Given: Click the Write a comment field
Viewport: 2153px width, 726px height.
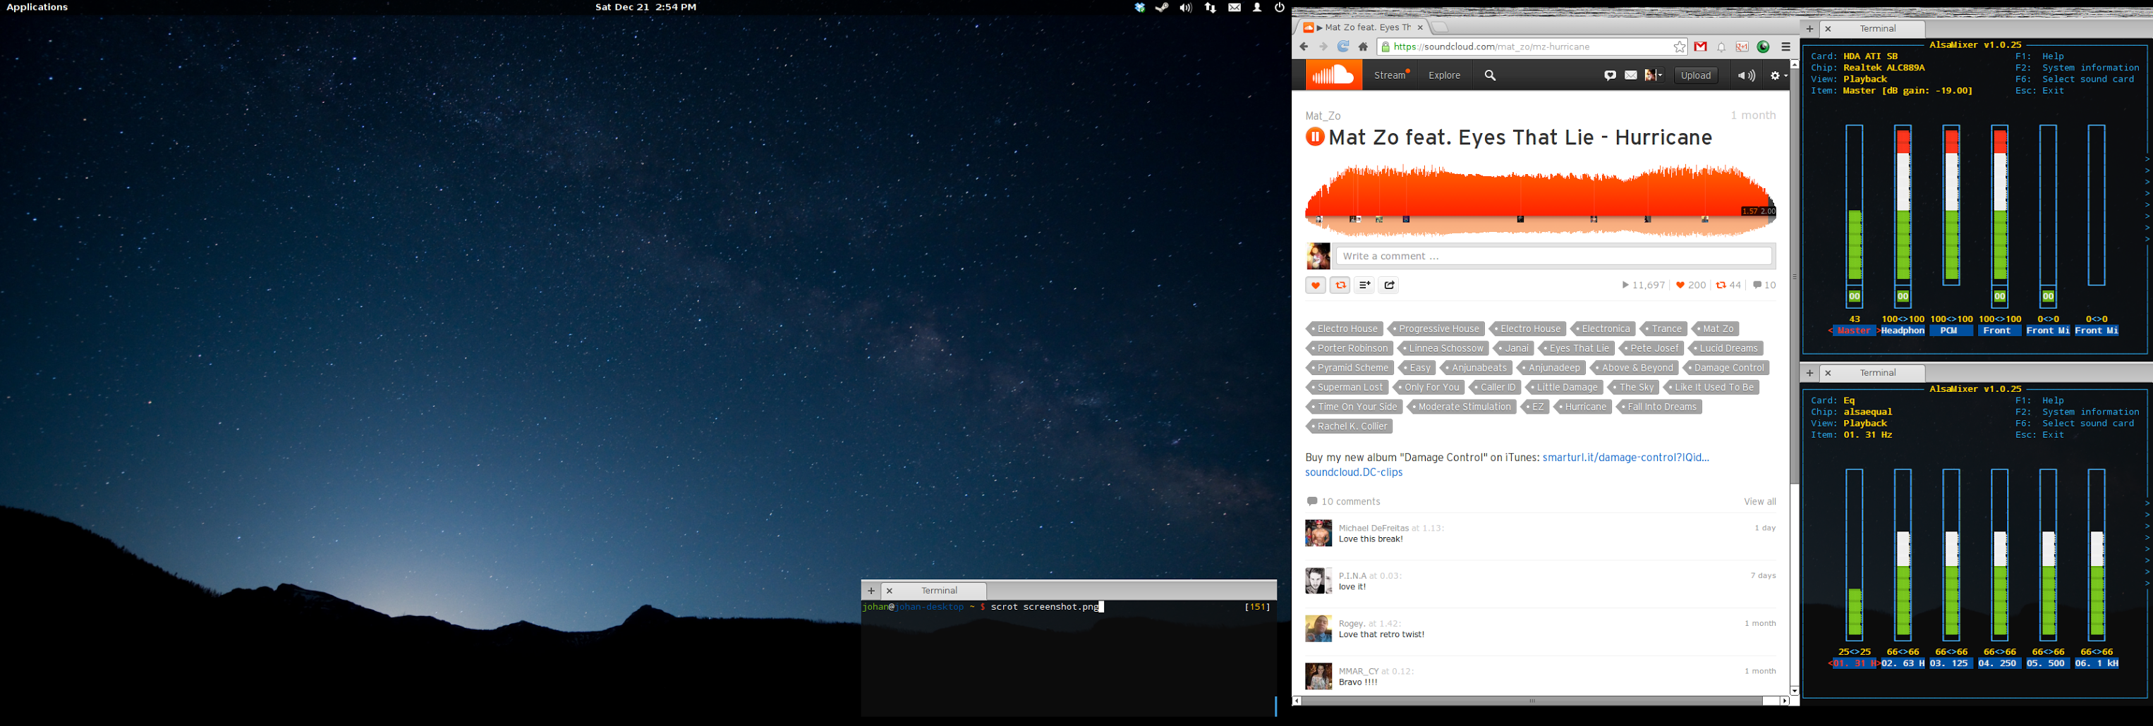Looking at the screenshot, I should point(1554,256).
